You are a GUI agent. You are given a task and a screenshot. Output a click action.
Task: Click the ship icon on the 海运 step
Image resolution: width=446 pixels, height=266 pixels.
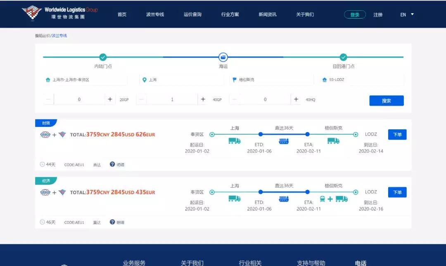(x=223, y=57)
